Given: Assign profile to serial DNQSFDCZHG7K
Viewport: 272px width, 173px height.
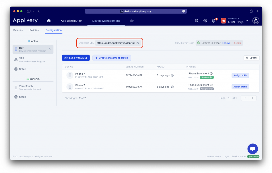Looking at the screenshot, I should coord(240,87).
